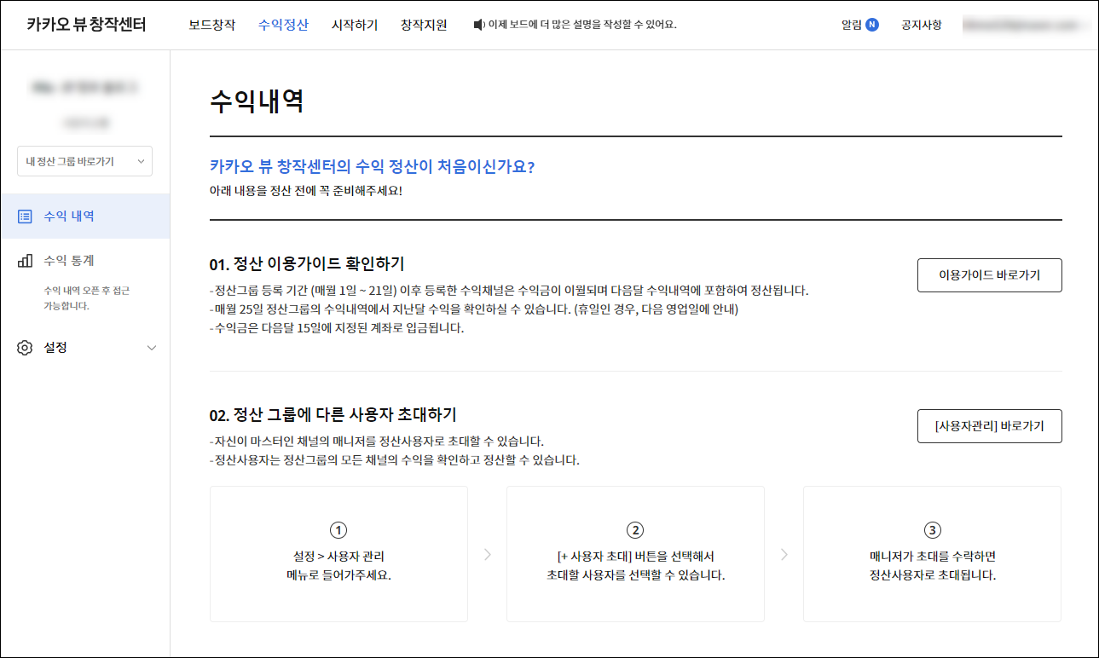The height and width of the screenshot is (658, 1099).
Task: Click 수익 내역 오픈 후 접근 가능합니다 note
Action: (x=87, y=298)
